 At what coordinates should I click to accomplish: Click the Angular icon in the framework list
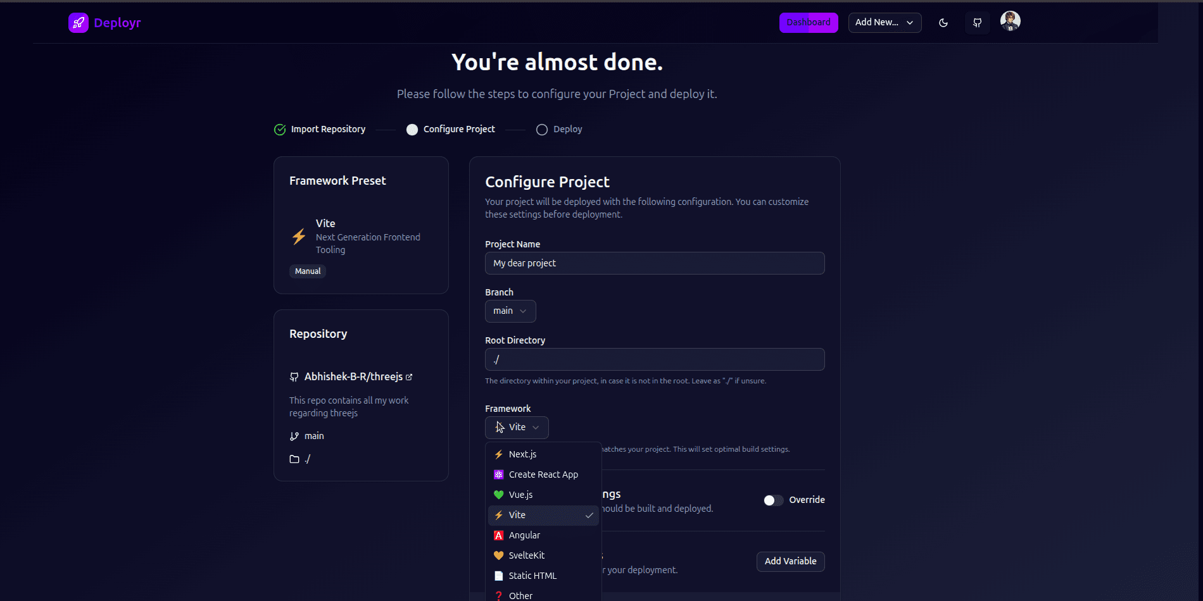pos(498,535)
